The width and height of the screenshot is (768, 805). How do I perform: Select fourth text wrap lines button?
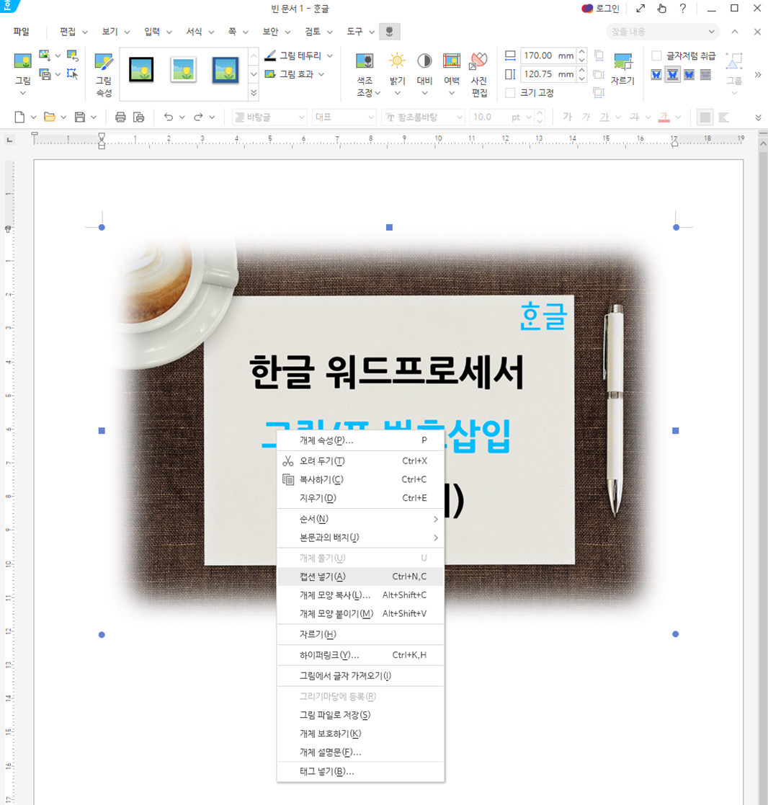706,75
